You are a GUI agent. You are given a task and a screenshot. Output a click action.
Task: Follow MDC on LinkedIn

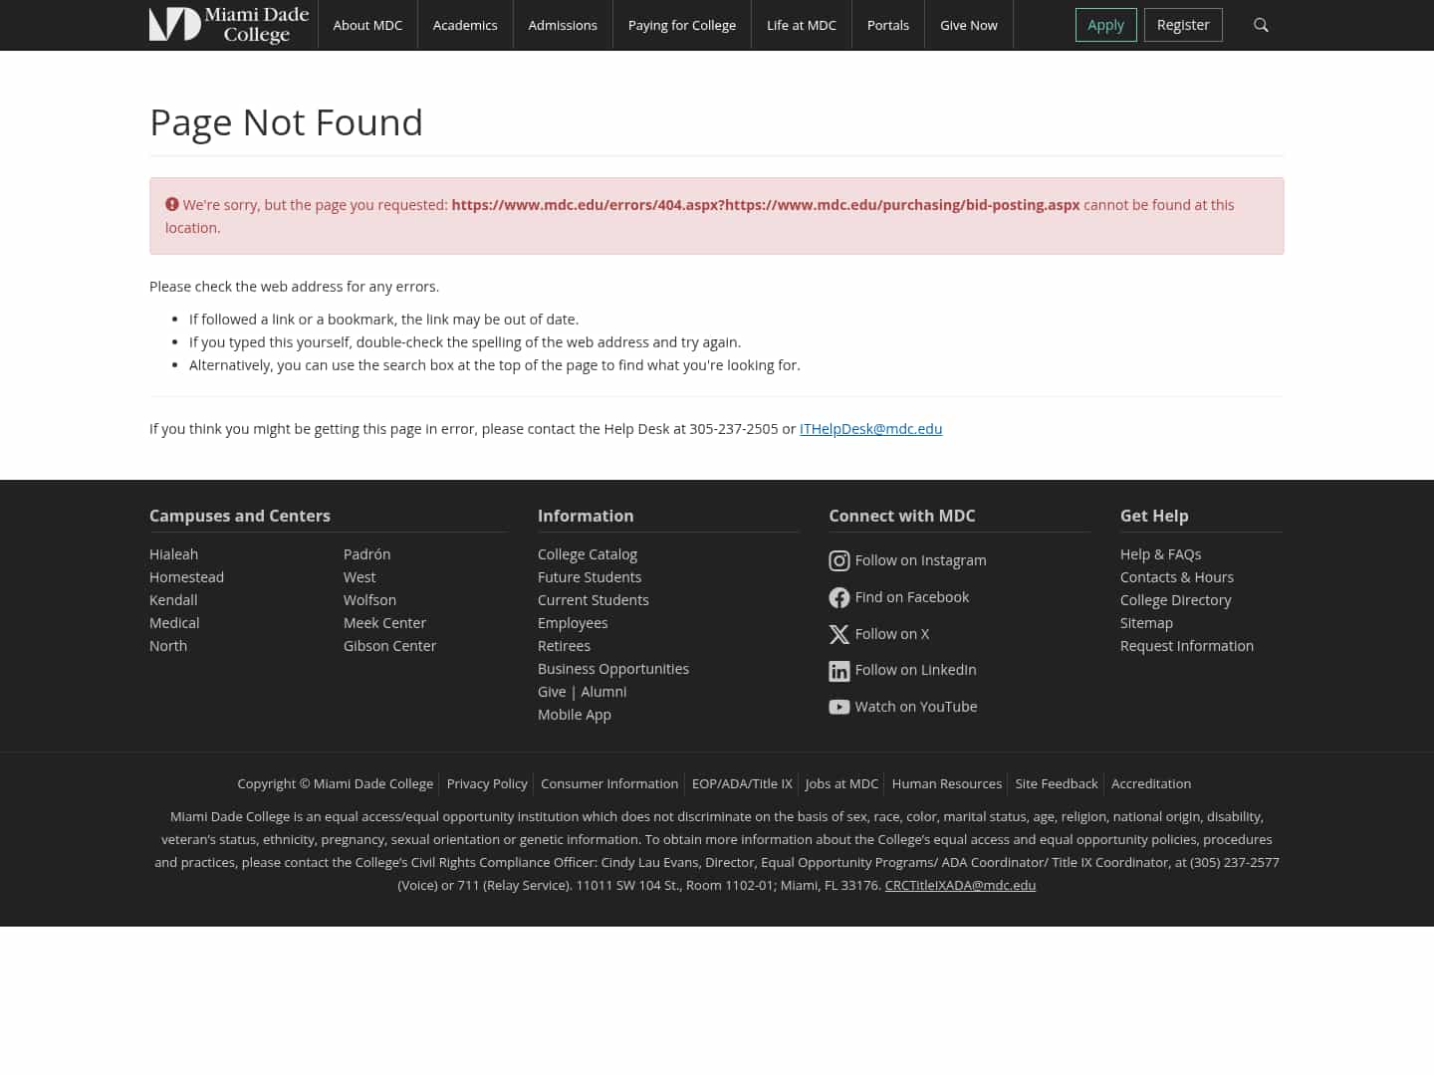pyautogui.click(x=914, y=669)
